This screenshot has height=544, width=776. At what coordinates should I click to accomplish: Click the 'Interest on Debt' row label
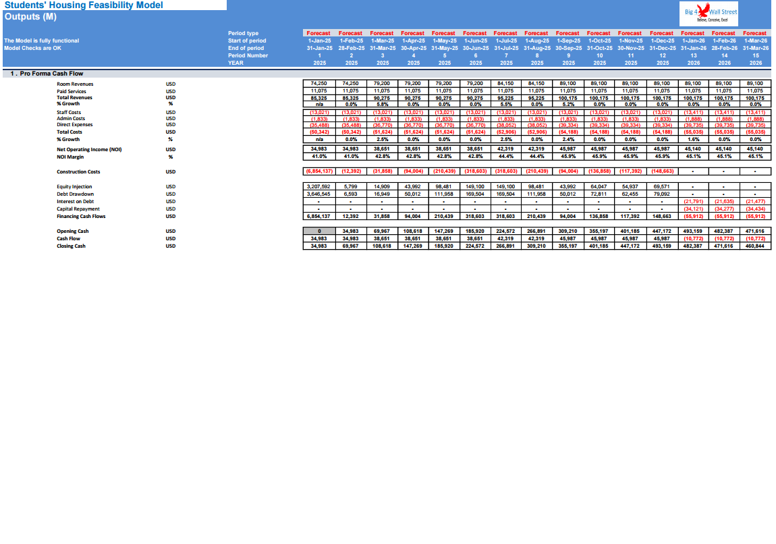(x=75, y=201)
